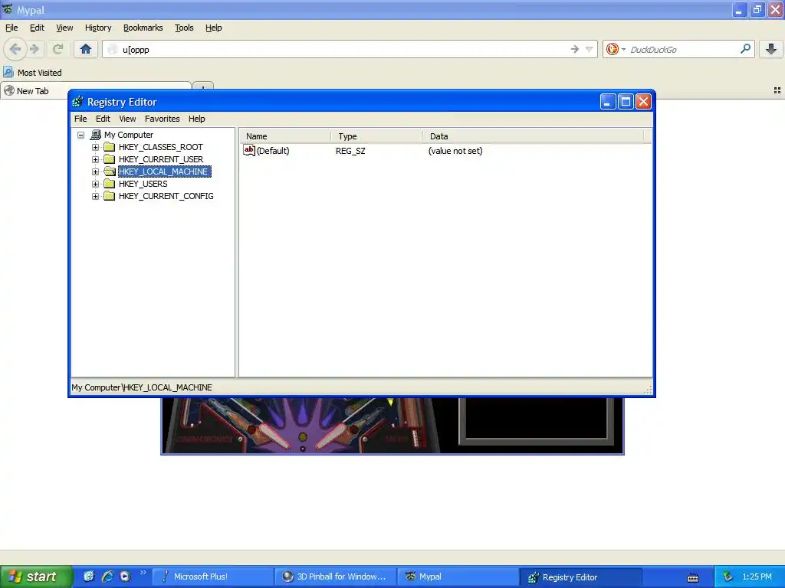The height and width of the screenshot is (588, 785).
Task: Open Mypal File menu
Action: tap(11, 28)
